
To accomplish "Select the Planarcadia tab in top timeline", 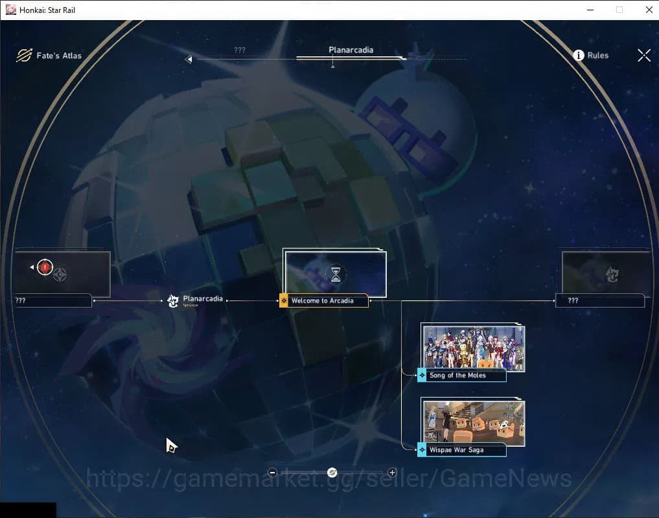I will 351,50.
